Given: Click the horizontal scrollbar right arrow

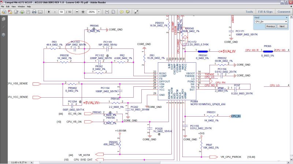Looking at the screenshot, I should coord(288,162).
